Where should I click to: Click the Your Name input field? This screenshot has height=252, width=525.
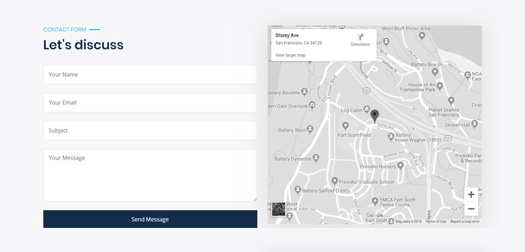click(x=150, y=74)
